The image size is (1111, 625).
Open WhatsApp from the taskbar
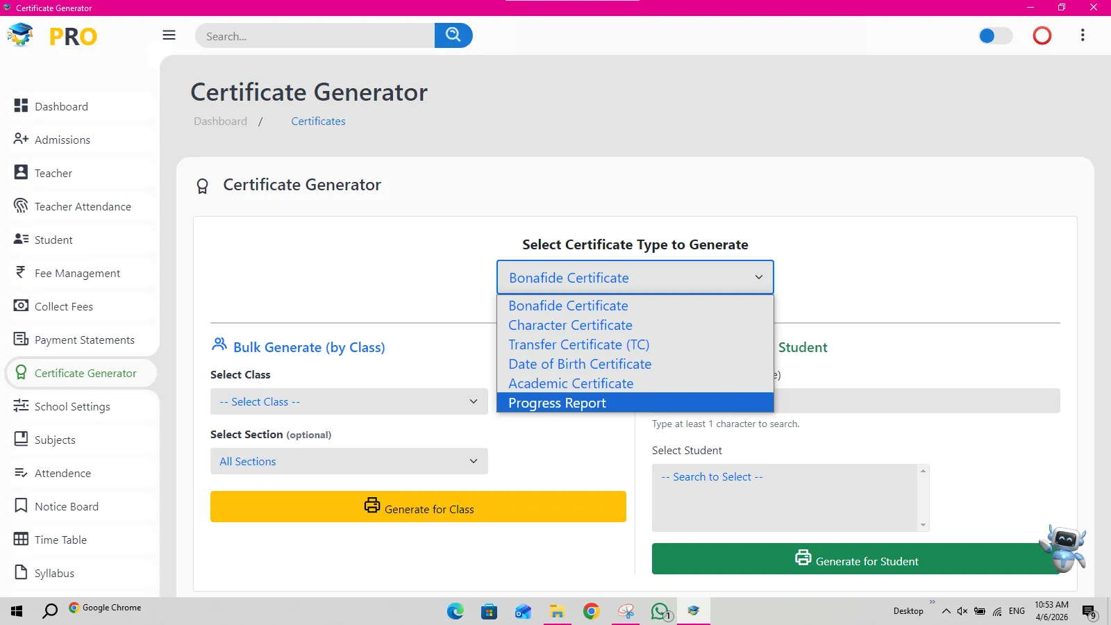pos(660,611)
